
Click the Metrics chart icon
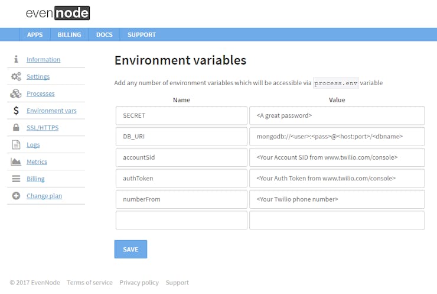click(x=16, y=161)
